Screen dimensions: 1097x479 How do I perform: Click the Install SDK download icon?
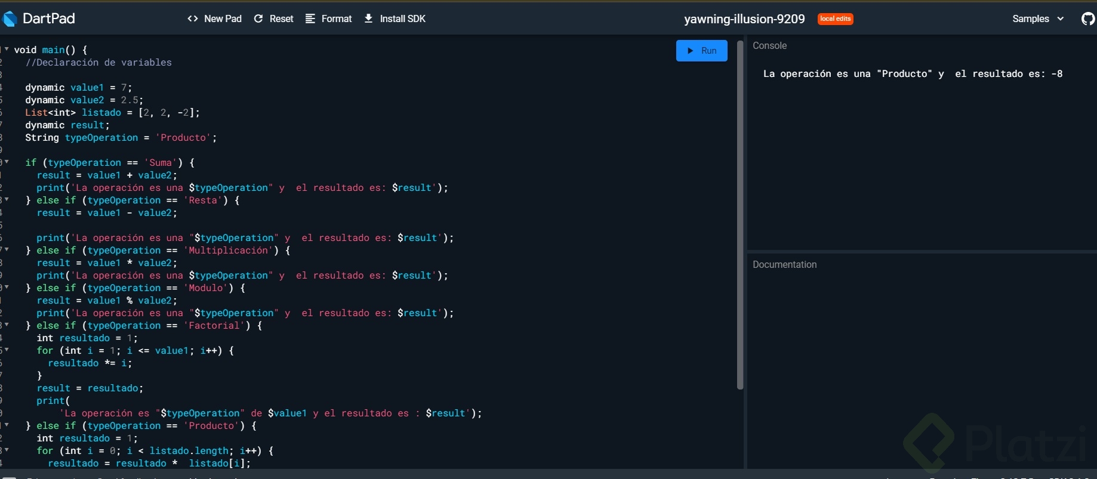coord(369,19)
